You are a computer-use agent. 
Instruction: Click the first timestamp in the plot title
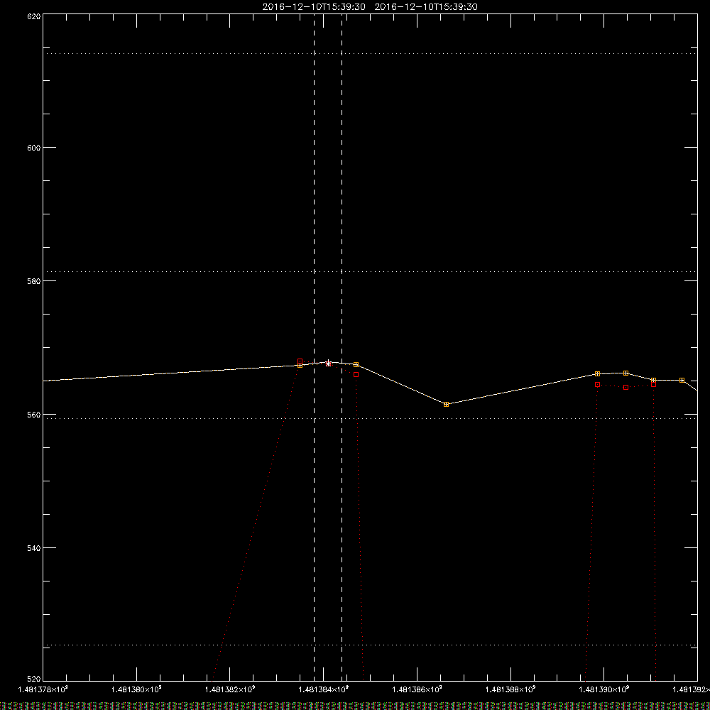point(314,7)
